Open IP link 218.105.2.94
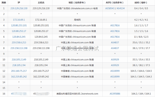Viewport: 155px width, 97px height. click(19, 65)
